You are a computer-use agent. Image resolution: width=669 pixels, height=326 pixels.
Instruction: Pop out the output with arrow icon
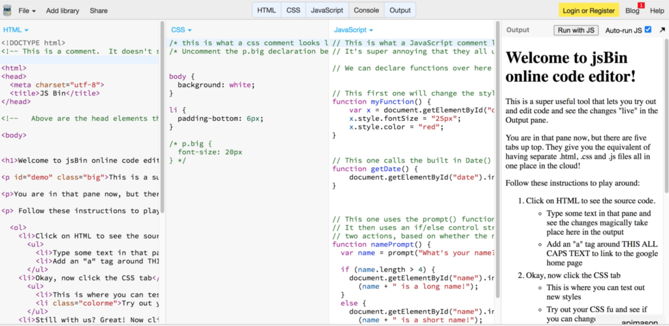(x=662, y=30)
